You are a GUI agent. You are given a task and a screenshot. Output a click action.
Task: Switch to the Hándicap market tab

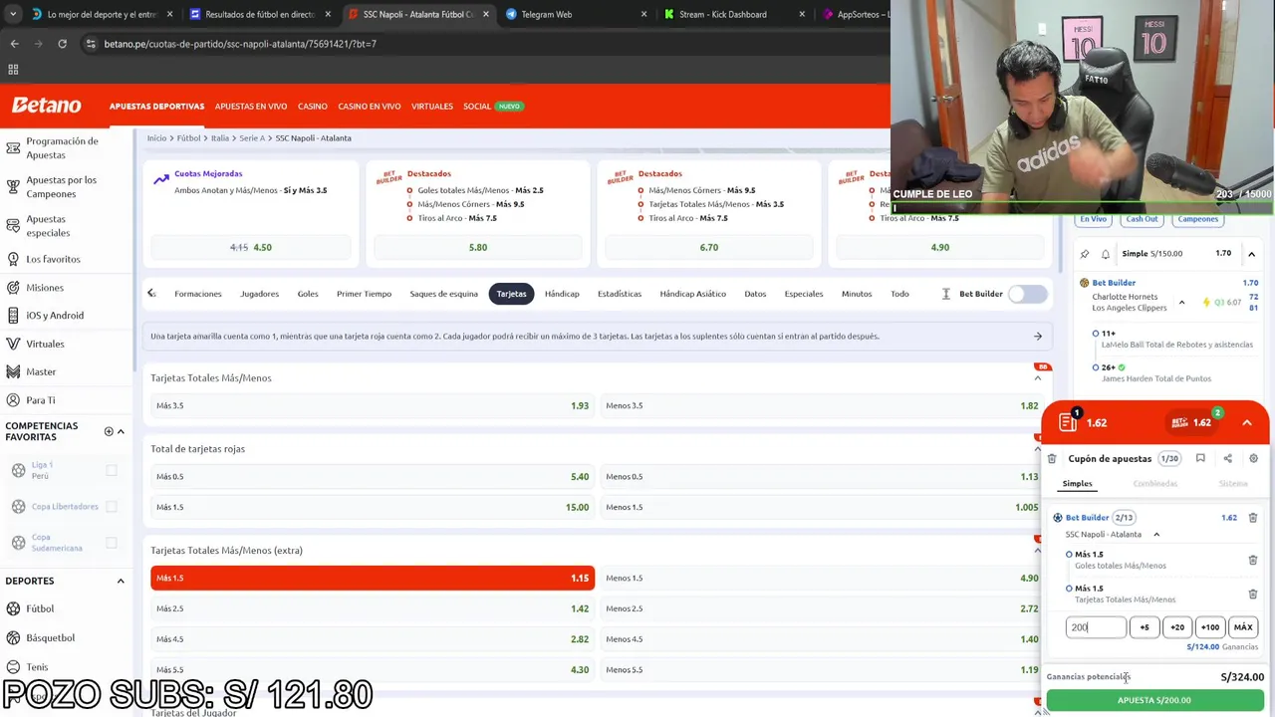click(562, 294)
